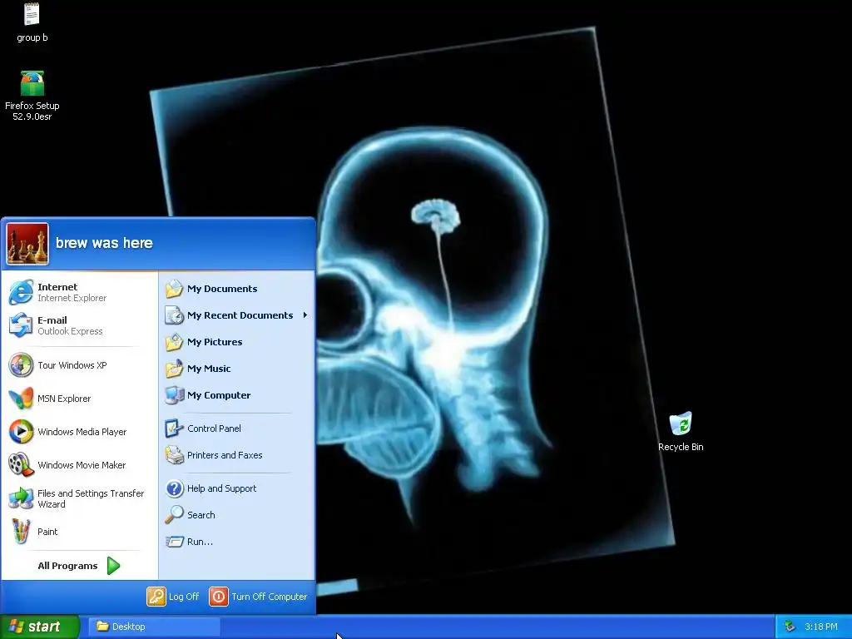The width and height of the screenshot is (852, 639).
Task: Click the MSN Explorer butterfly icon
Action: tap(21, 399)
